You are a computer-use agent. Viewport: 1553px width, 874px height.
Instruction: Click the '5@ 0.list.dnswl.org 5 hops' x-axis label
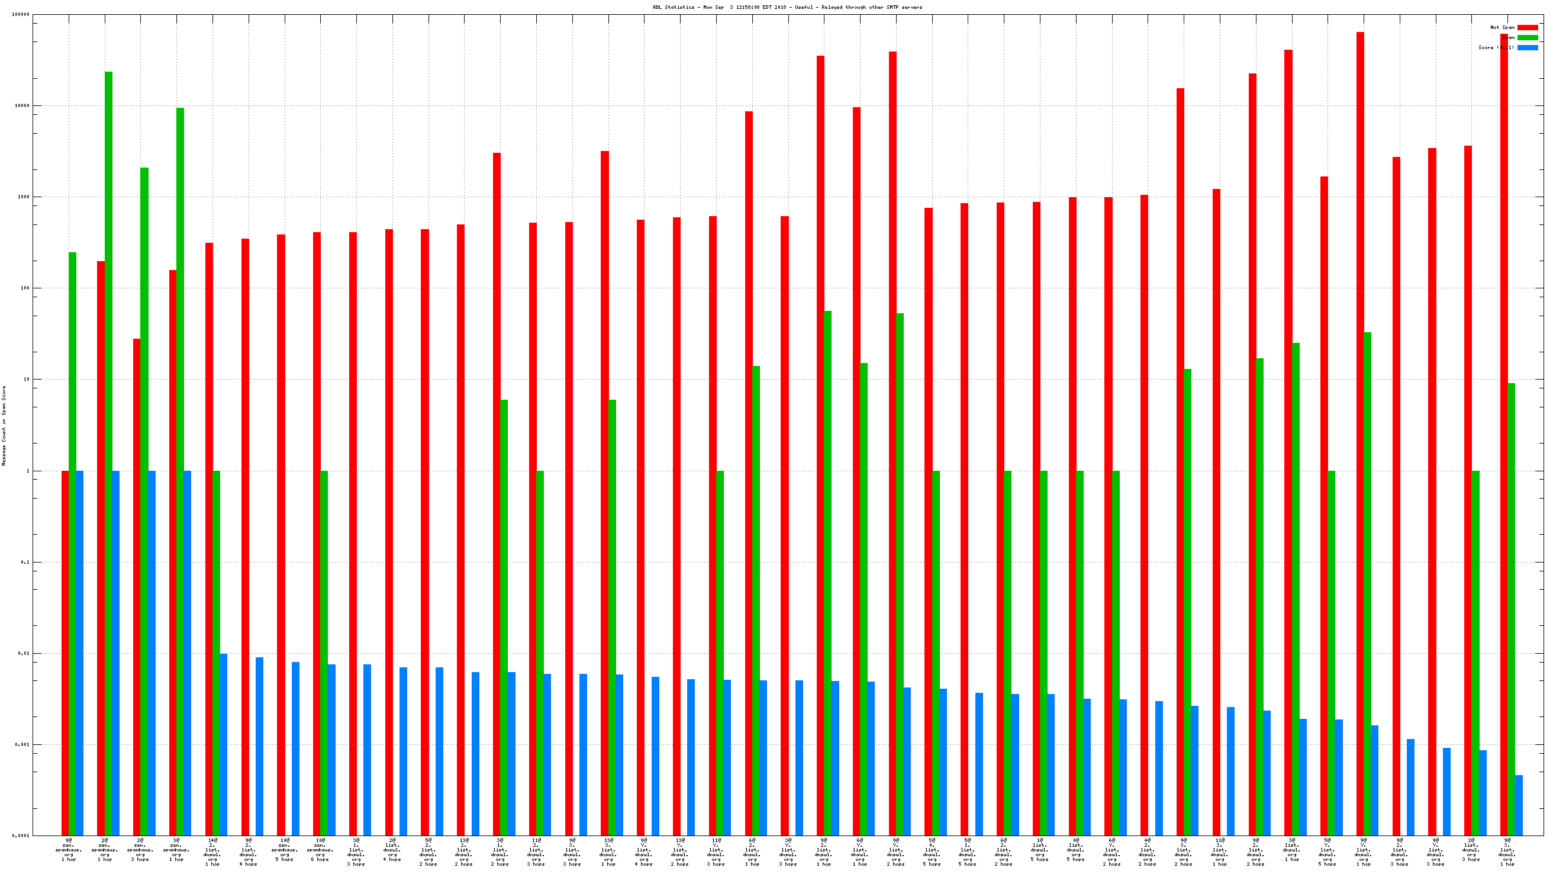932,851
